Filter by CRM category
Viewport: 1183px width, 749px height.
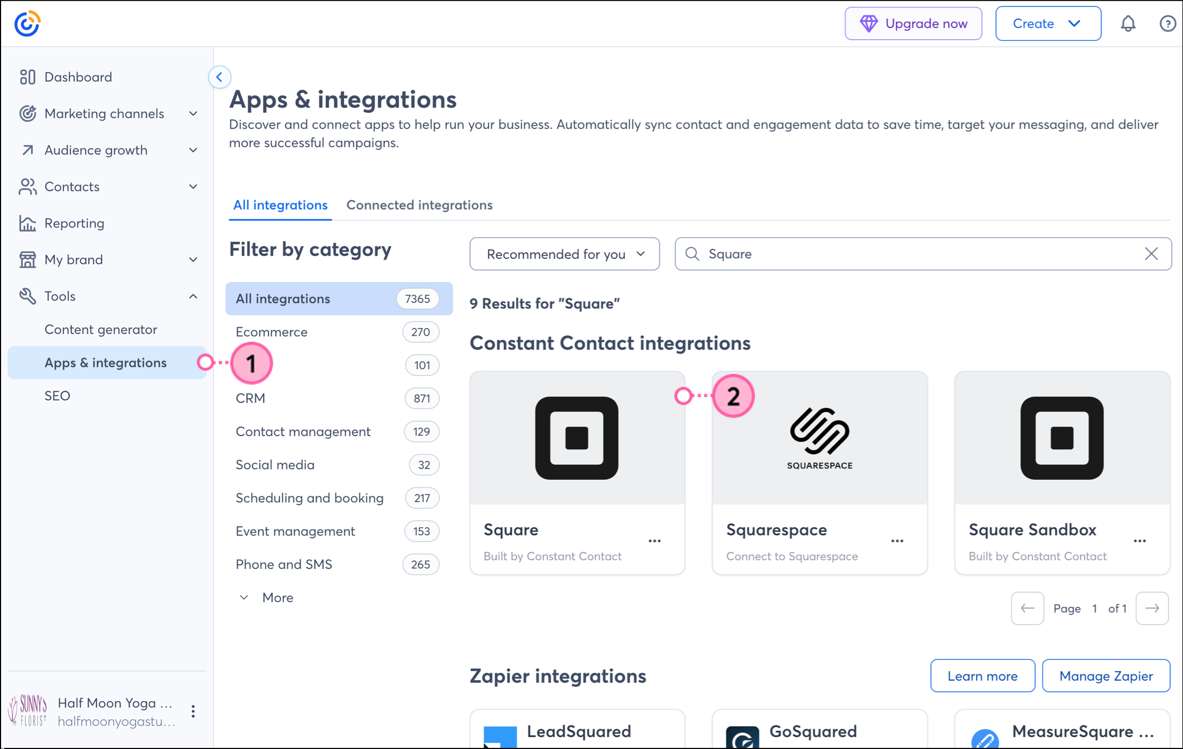339,399
